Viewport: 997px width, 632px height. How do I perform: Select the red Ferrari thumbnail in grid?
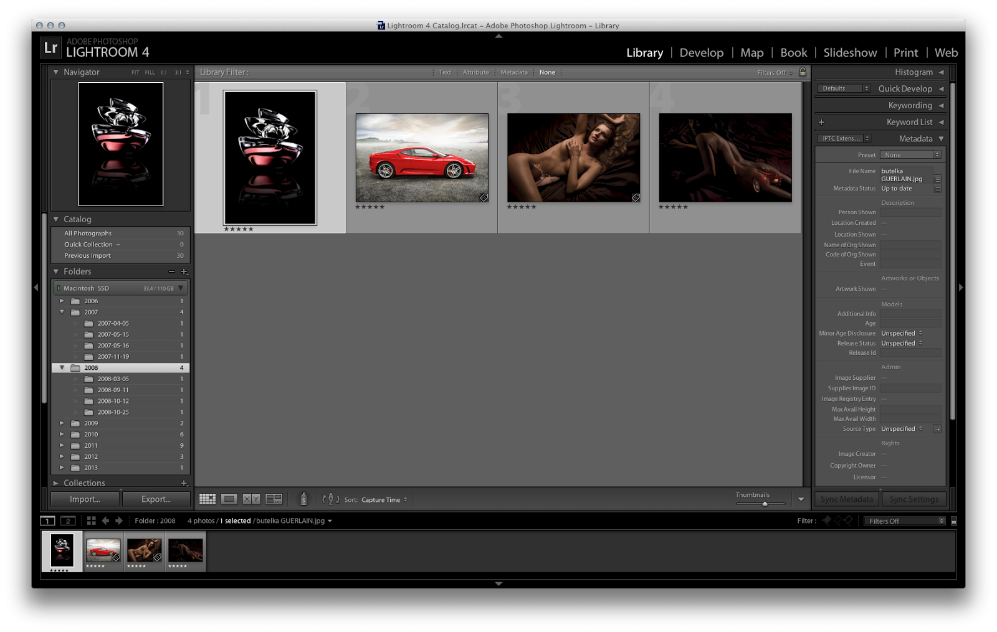tap(422, 158)
